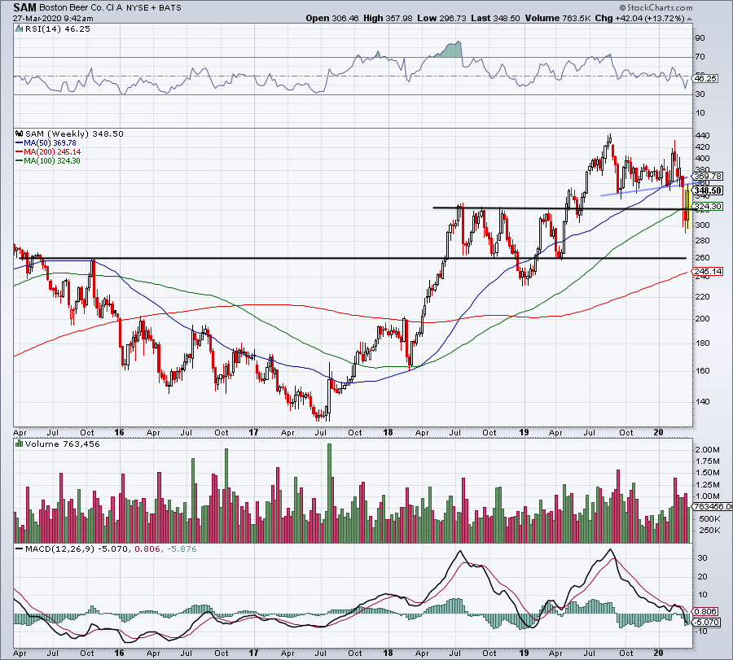Image resolution: width=733 pixels, height=660 pixels.
Task: Click the Open 306.46 quote value
Action: [x=332, y=18]
